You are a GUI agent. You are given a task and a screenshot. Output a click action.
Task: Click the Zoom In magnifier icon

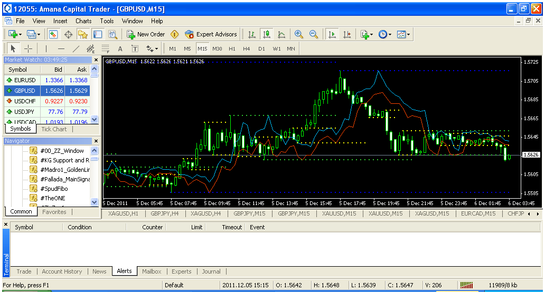(299, 34)
